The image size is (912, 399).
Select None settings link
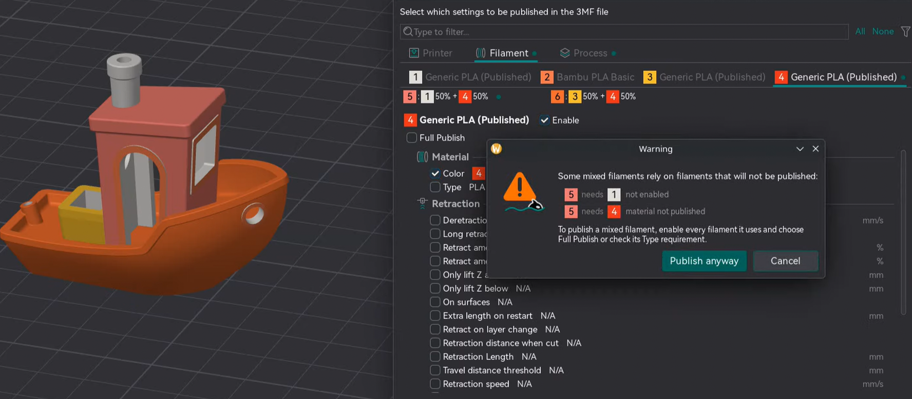pyautogui.click(x=883, y=31)
